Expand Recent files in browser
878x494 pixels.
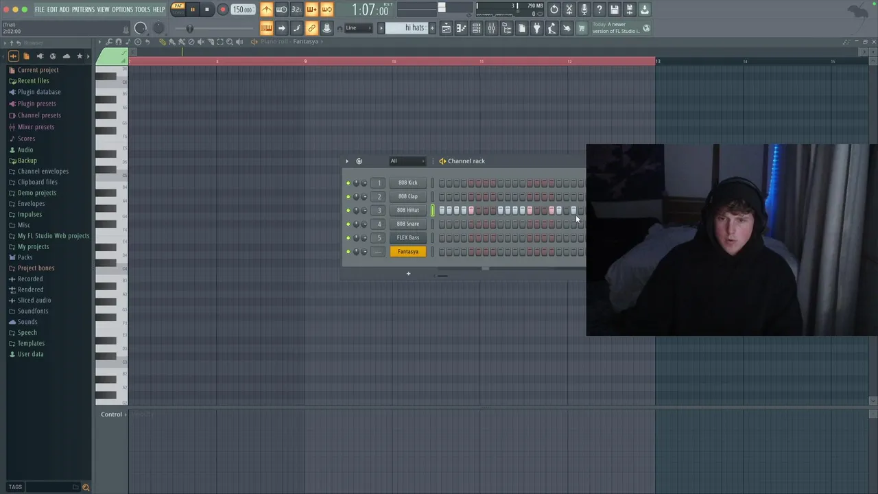(33, 81)
